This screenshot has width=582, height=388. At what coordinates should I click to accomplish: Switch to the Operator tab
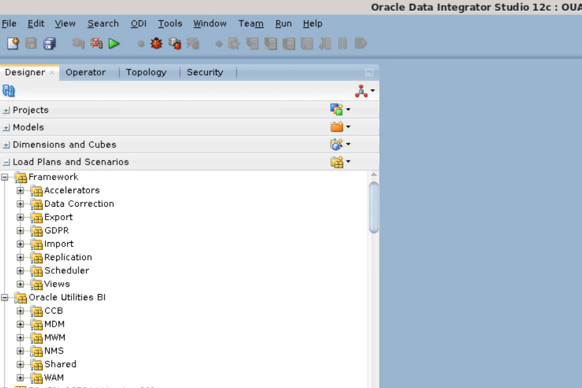[x=86, y=72]
